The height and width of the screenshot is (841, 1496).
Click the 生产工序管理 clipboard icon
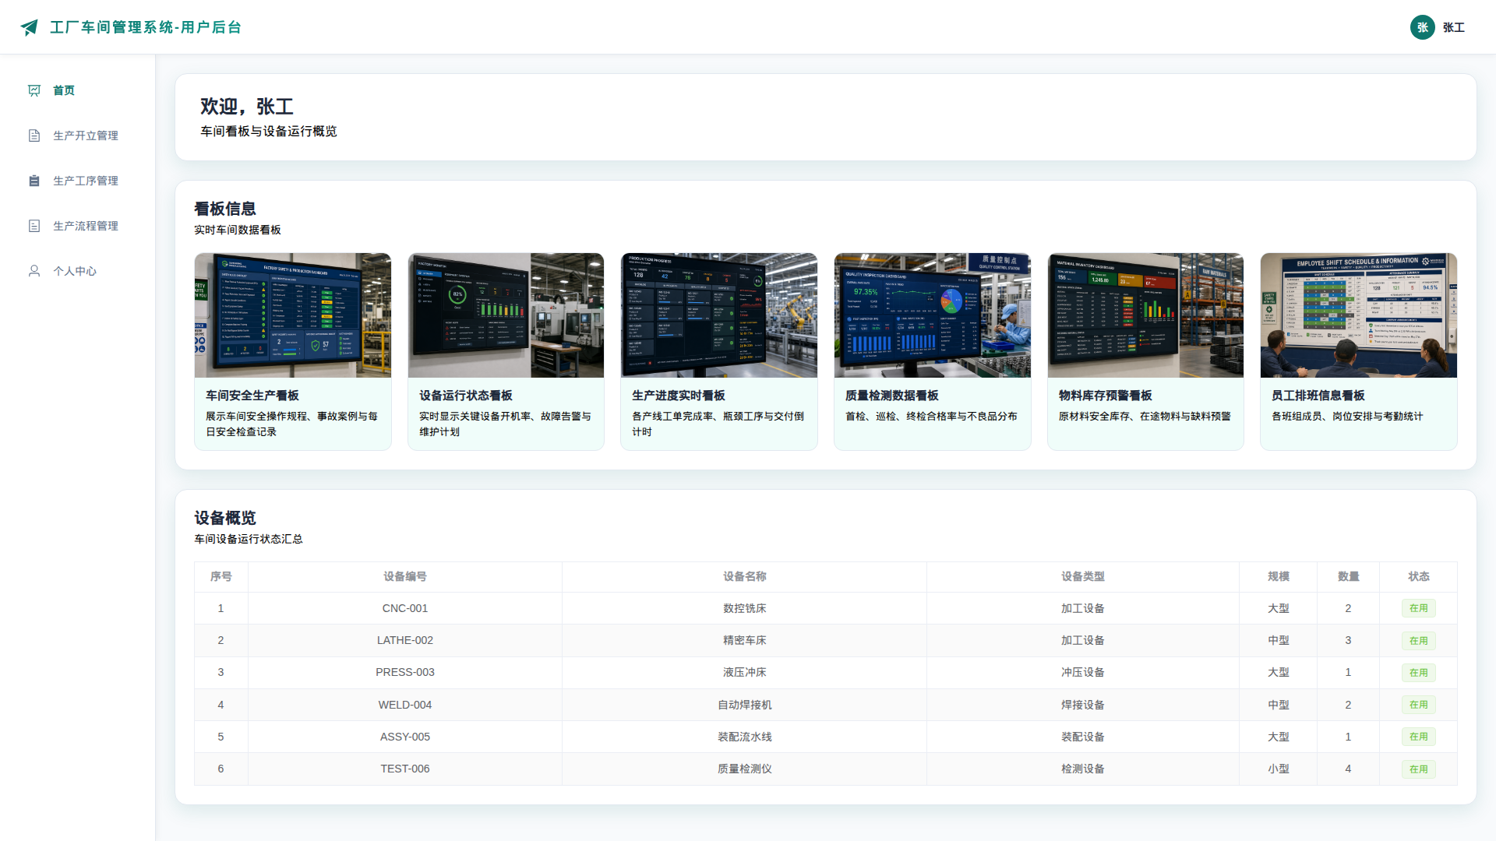(x=34, y=181)
